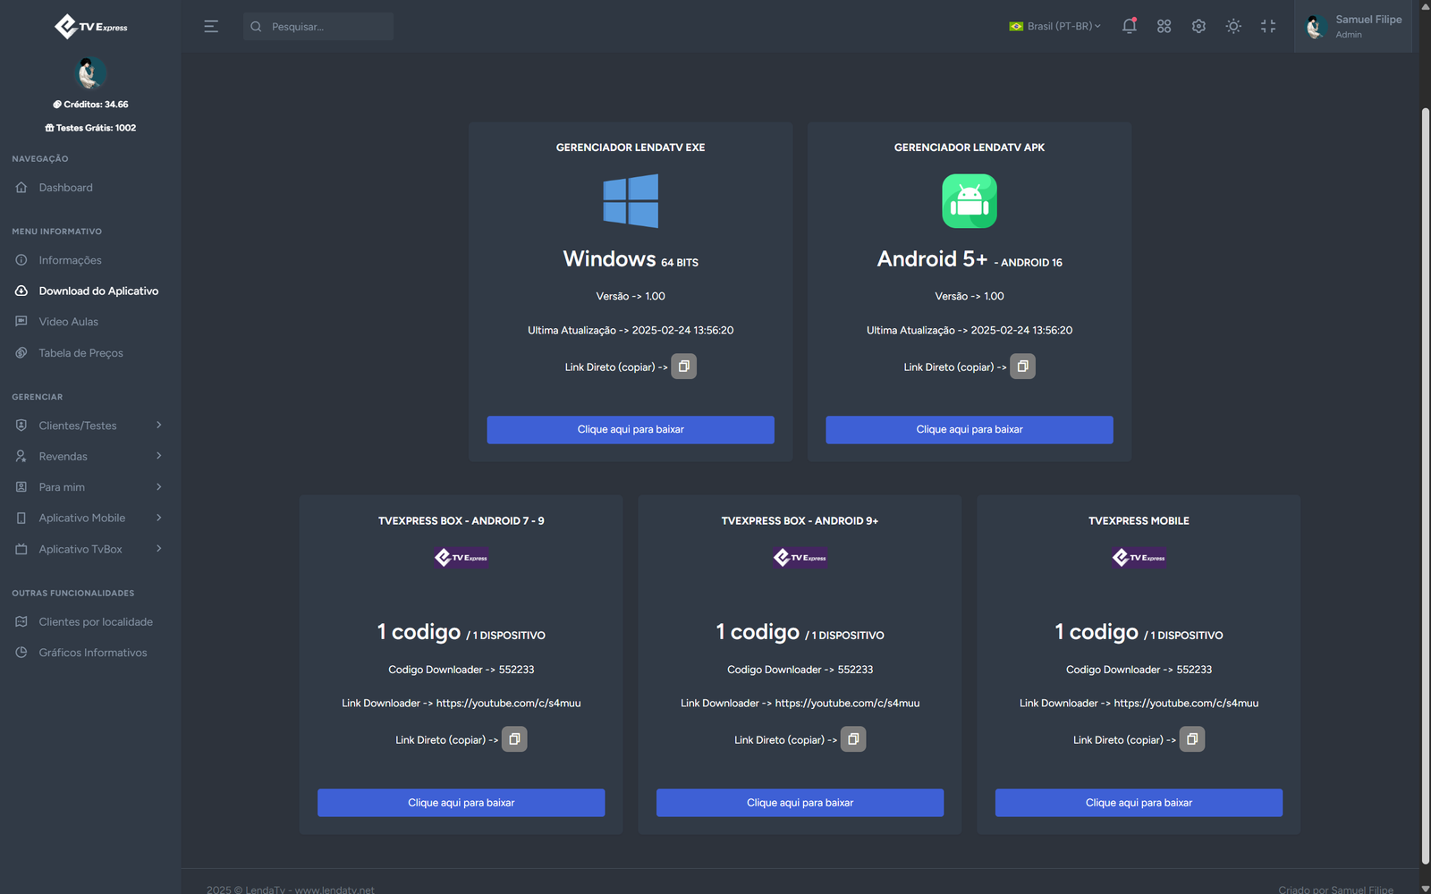
Task: Download TVExpress Box Android 7-9 button
Action: point(461,803)
